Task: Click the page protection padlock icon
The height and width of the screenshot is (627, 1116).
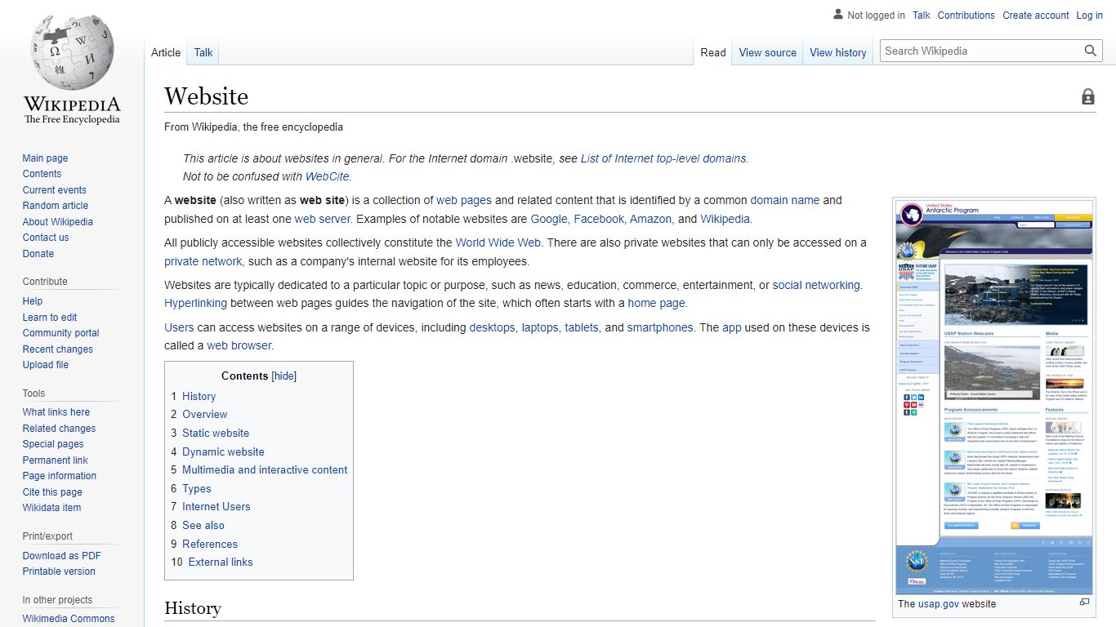Action: click(x=1088, y=97)
